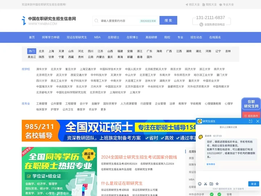This screenshot has height=196, width=261.
Task: Click the red 报名条件 floating button
Action: click(x=251, y=116)
